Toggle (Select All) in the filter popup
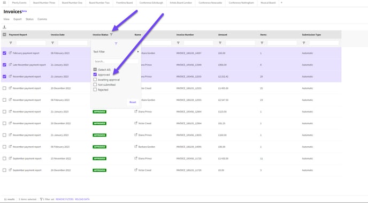Screen dimensions: 368x203 [x=95, y=70]
